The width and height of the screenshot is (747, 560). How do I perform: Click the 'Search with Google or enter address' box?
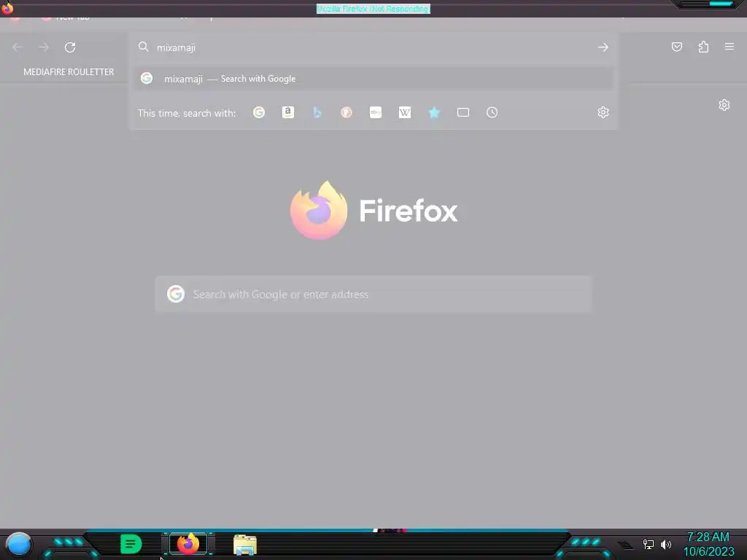(x=373, y=295)
